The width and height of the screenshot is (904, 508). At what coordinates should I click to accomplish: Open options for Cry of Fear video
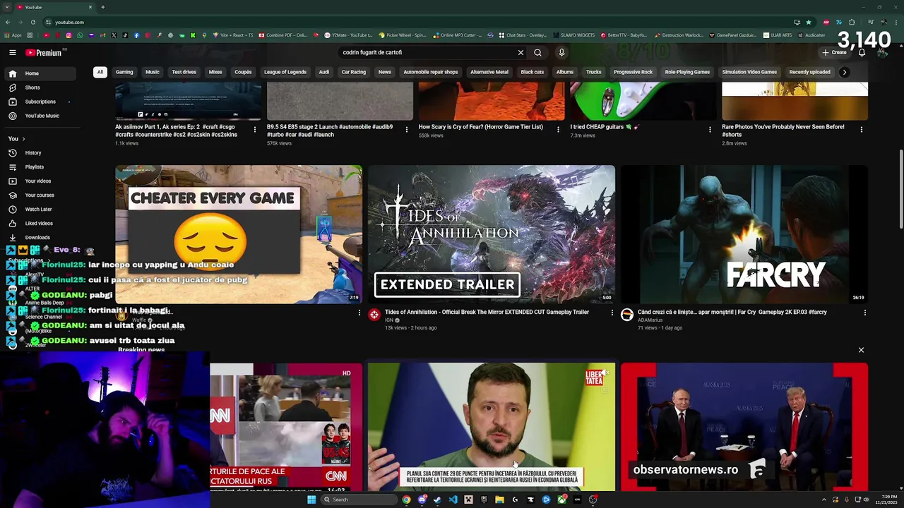click(559, 130)
